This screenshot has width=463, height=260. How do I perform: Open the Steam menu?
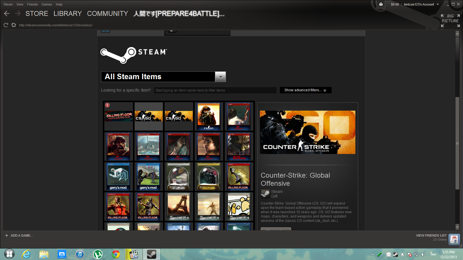pyautogui.click(x=8, y=4)
